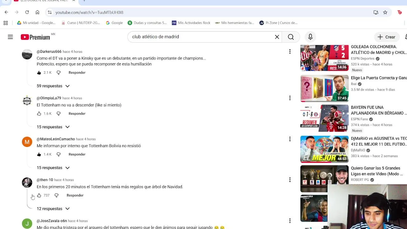Open Quero Ganar las 5 Grandes Ligas title
Viewport: 407px width, 229px height.
pyautogui.click(x=377, y=171)
